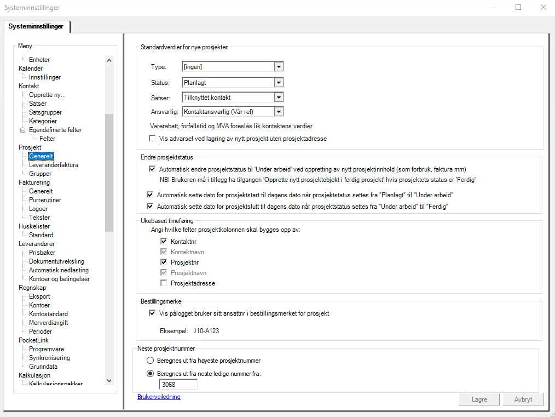Maximize the Systeminnstillinger window
The height and width of the screenshot is (417, 555).
518,7
